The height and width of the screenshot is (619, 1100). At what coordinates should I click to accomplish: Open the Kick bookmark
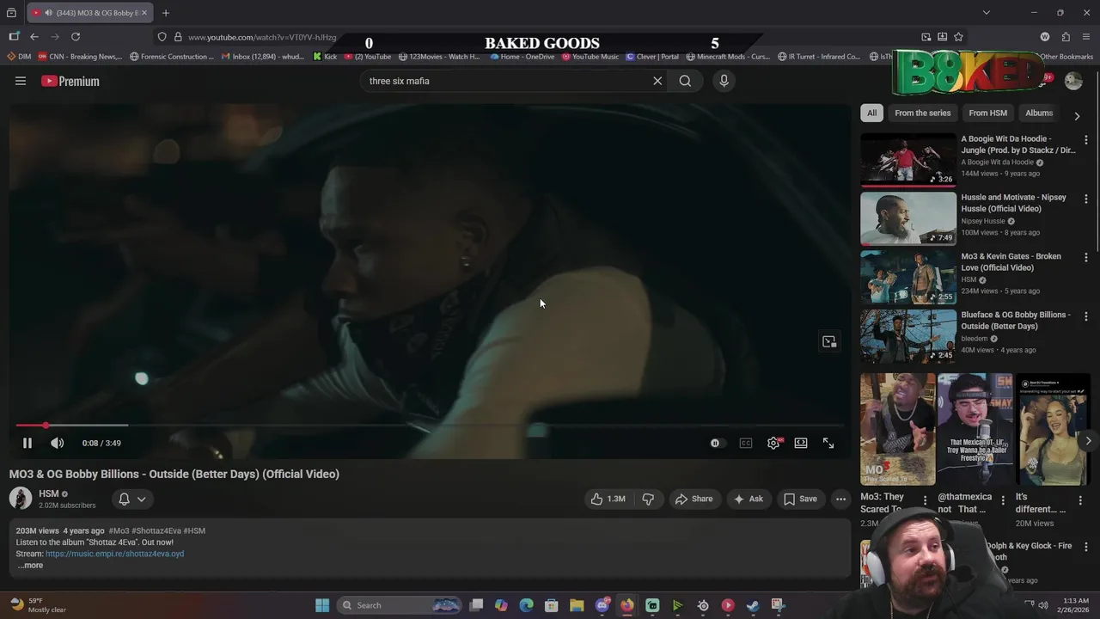325,57
